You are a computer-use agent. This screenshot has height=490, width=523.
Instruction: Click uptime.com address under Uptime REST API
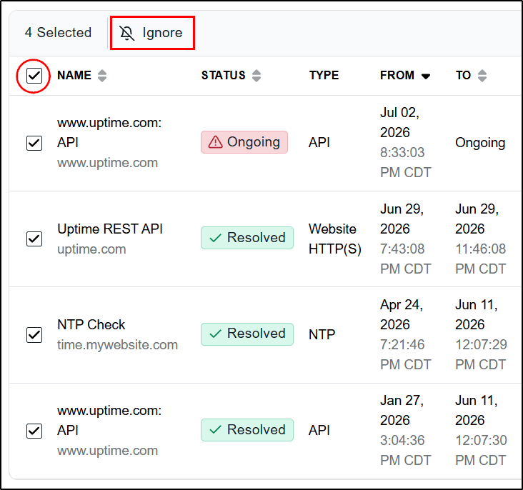pos(91,249)
